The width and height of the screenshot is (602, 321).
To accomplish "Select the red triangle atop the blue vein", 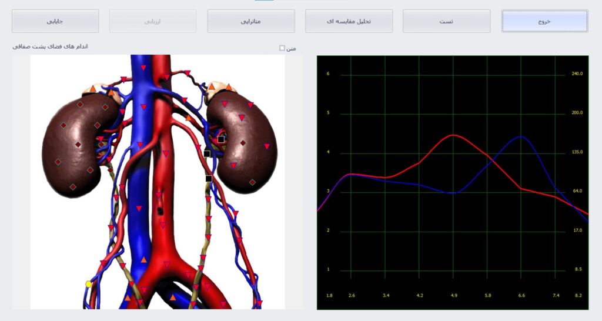I will click(x=143, y=68).
